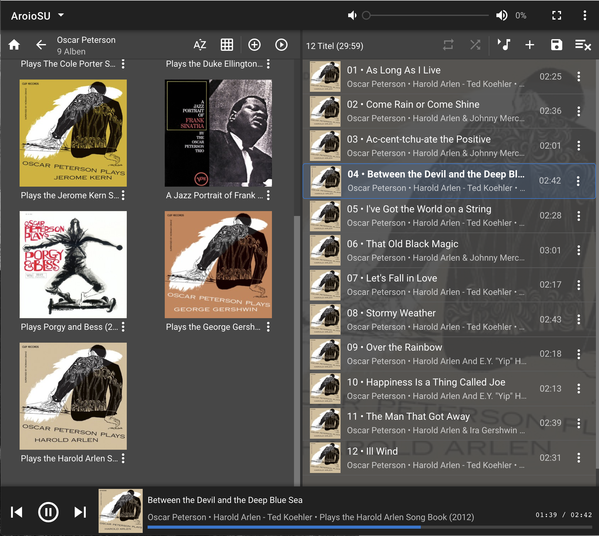Select track 06 That Old Black Magic
Viewport: 599px width, 536px height.
449,251
